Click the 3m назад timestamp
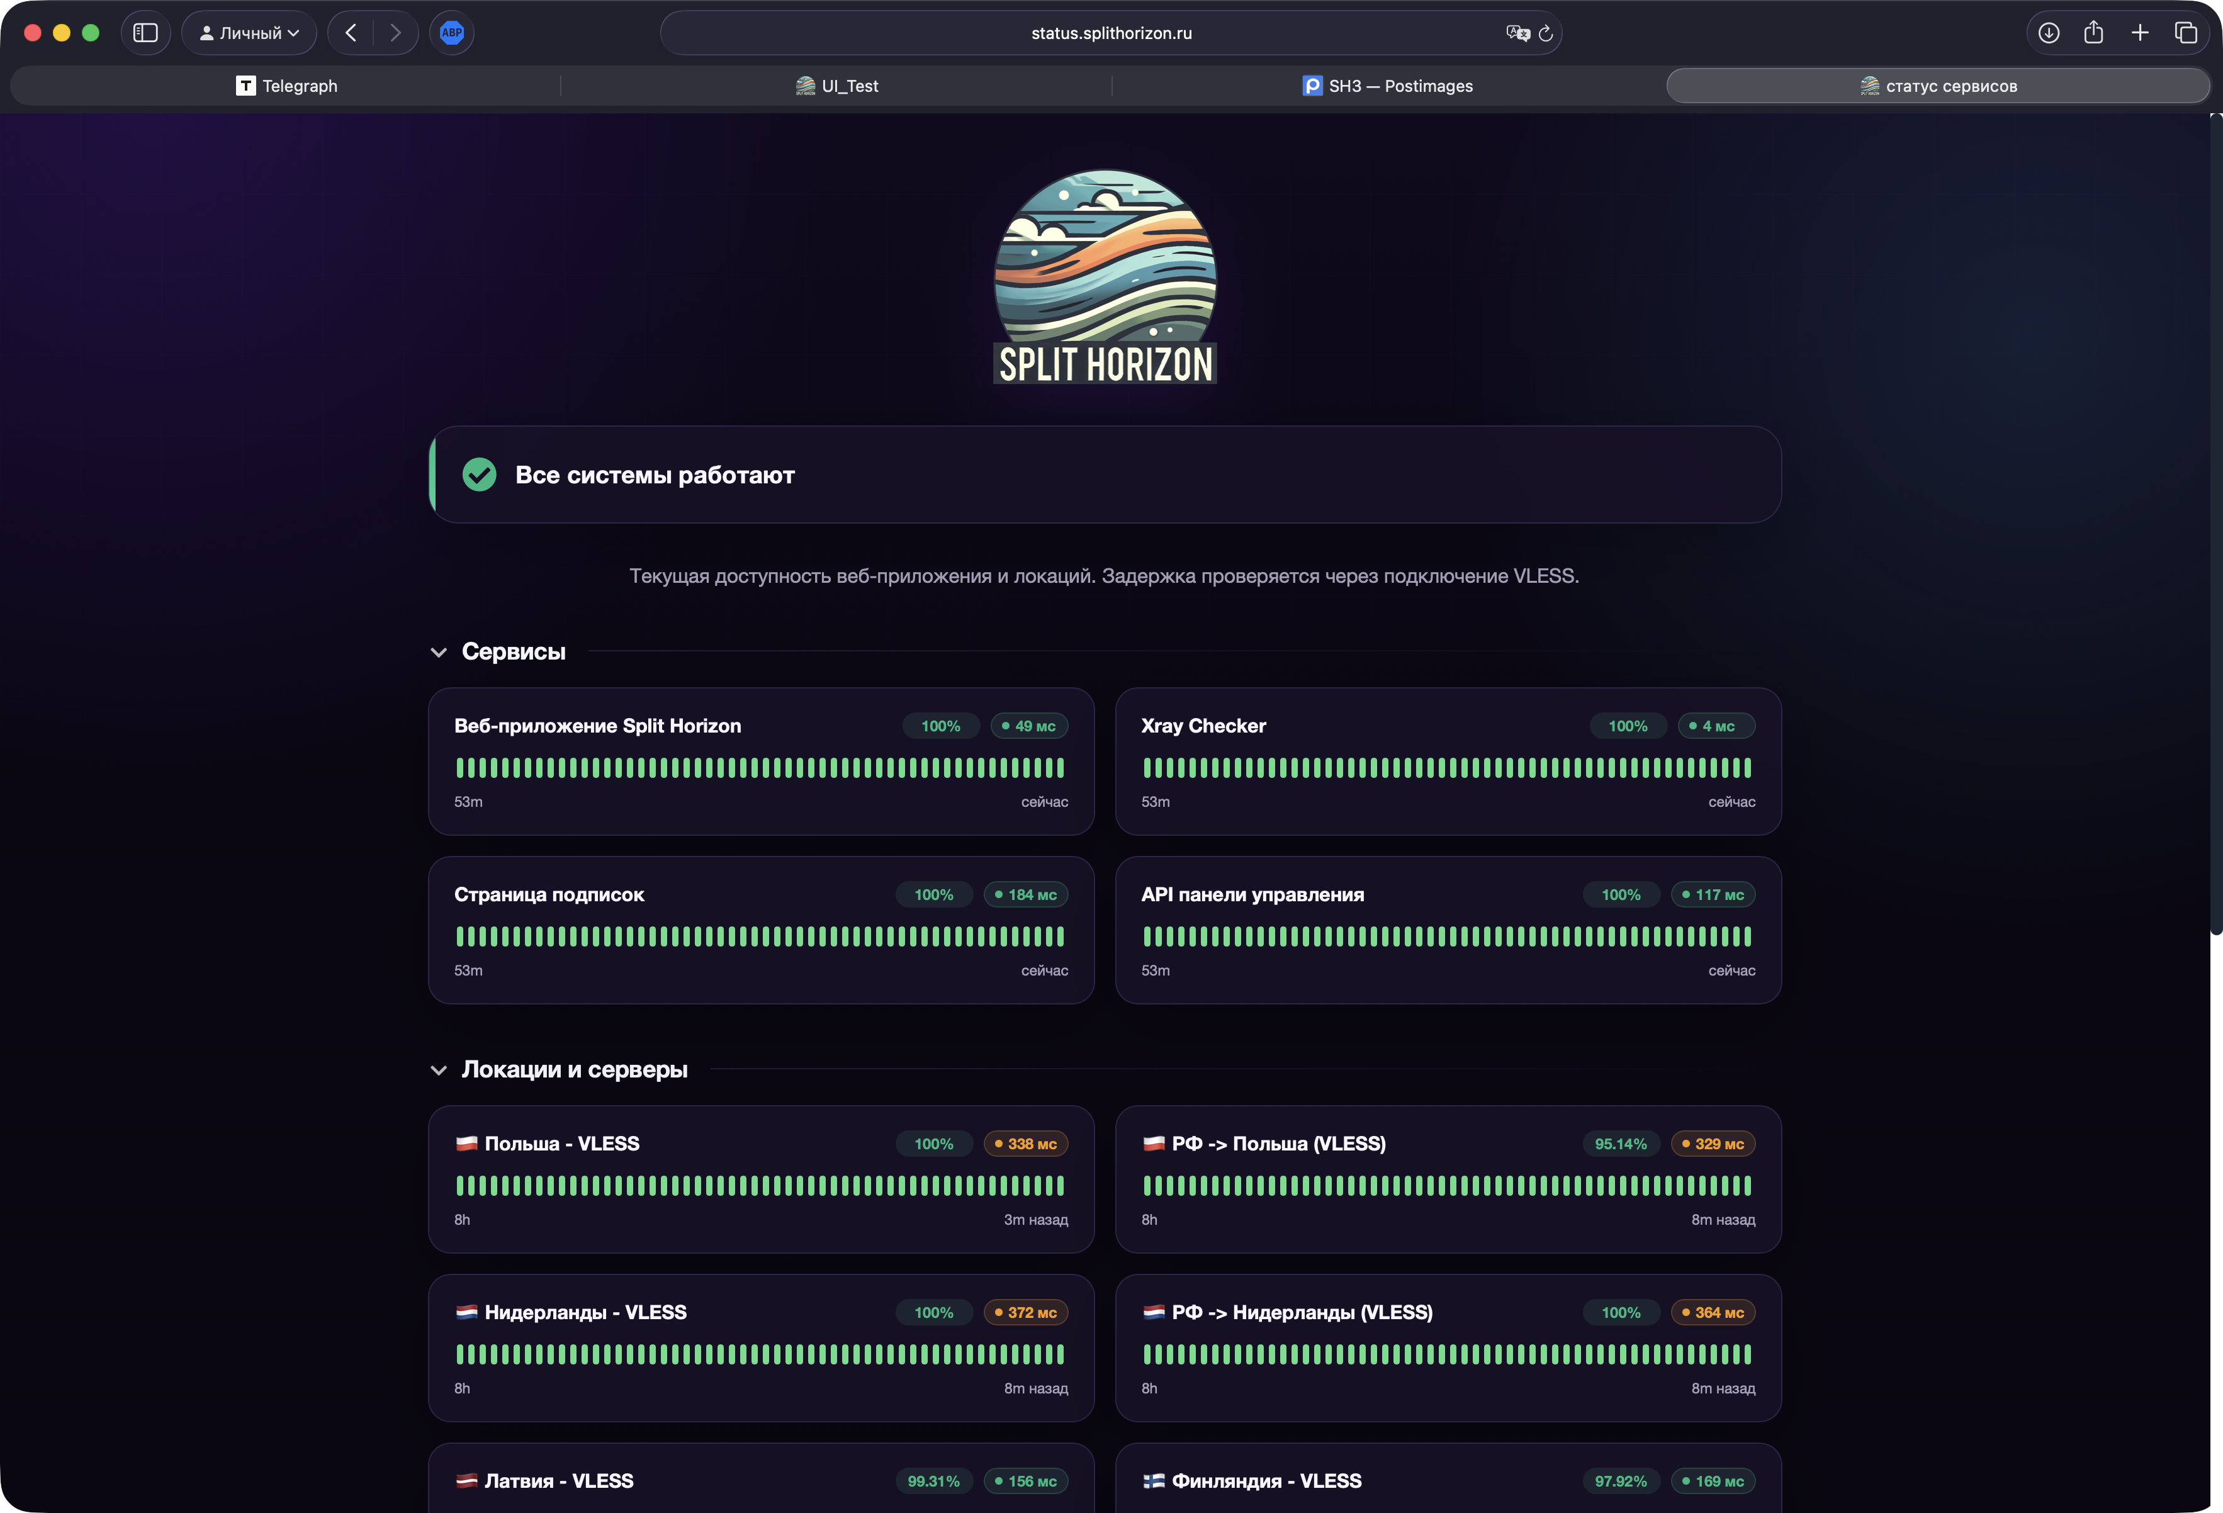 click(x=1036, y=1219)
